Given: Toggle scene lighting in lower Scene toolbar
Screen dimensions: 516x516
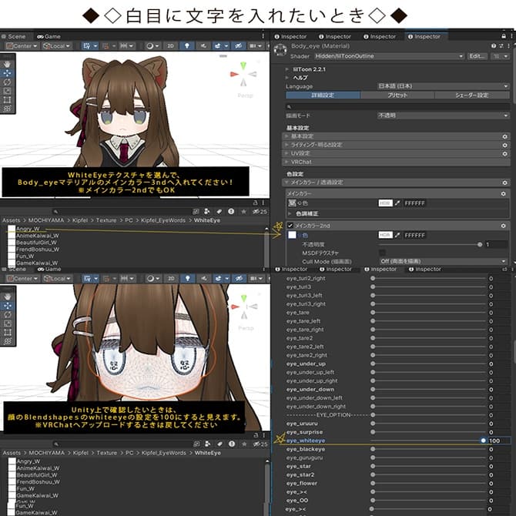Looking at the screenshot, I should [188, 278].
